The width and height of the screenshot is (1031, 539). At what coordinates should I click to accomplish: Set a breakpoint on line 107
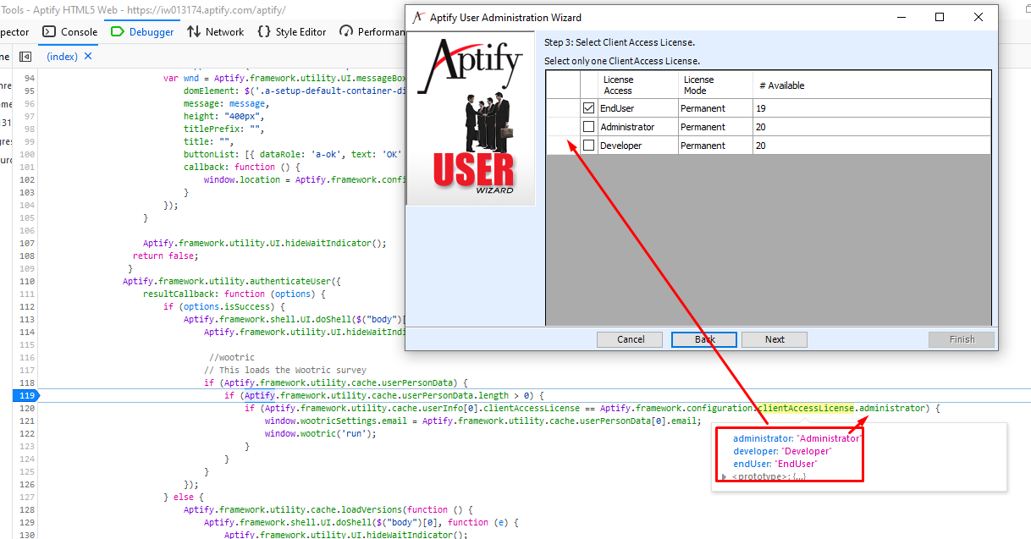[28, 243]
